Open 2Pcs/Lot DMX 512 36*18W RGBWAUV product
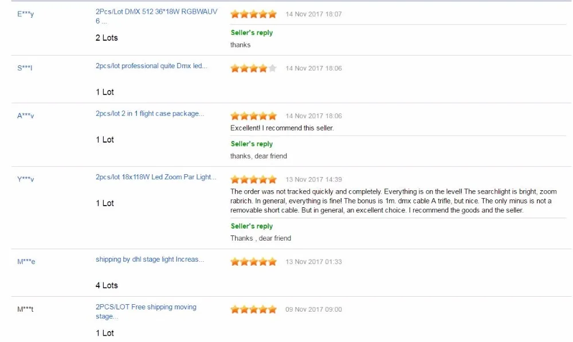Viewport: 573px width, 342px height. pos(156,16)
